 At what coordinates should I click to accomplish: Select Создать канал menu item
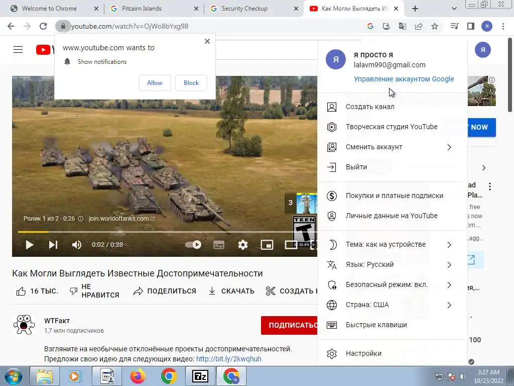(393, 107)
